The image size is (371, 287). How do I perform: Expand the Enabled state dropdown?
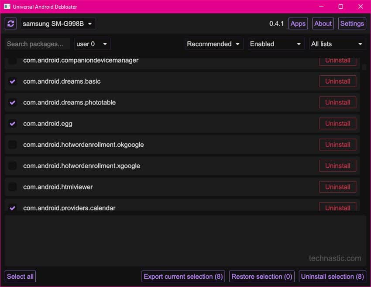[x=276, y=44]
